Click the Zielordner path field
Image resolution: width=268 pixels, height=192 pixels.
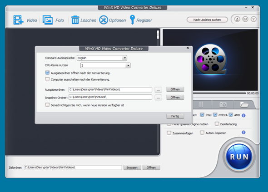[73, 167]
